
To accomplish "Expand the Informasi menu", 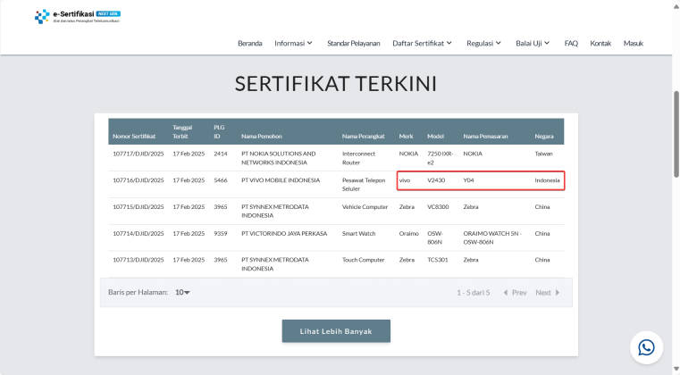I will pos(294,44).
